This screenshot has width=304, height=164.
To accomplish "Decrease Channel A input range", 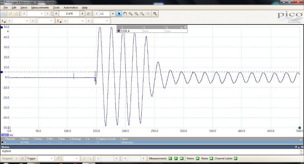I will click(x=9, y=21).
